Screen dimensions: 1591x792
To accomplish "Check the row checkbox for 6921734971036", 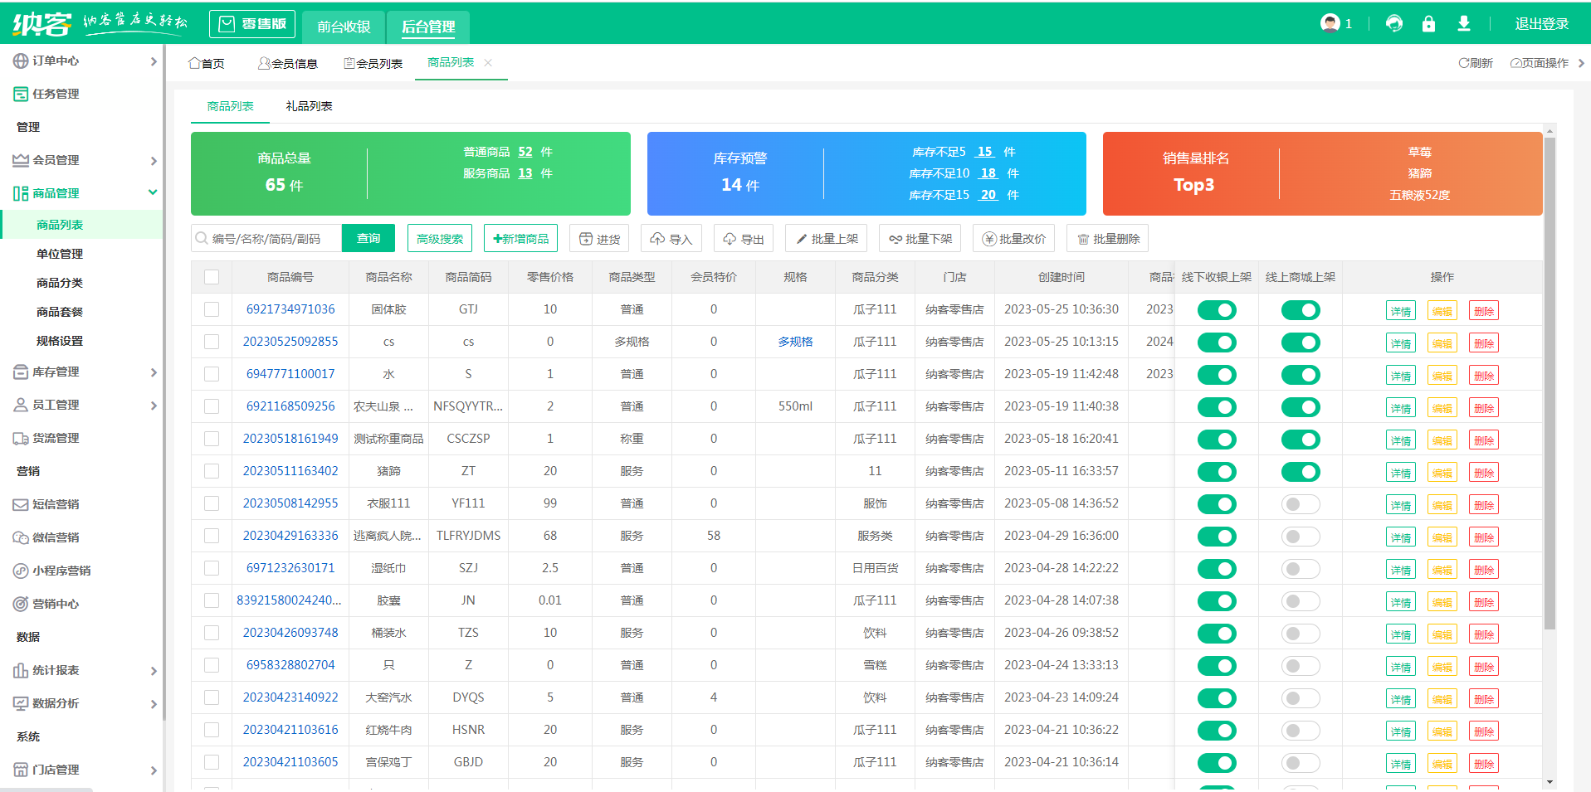I will (212, 309).
